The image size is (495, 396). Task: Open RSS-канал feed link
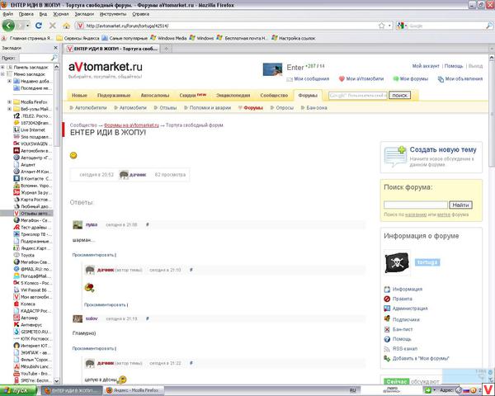click(401, 349)
